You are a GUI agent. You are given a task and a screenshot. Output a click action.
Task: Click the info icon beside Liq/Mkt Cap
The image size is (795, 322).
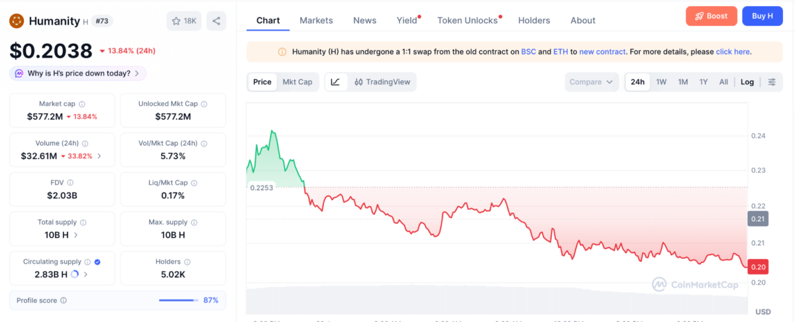194,182
